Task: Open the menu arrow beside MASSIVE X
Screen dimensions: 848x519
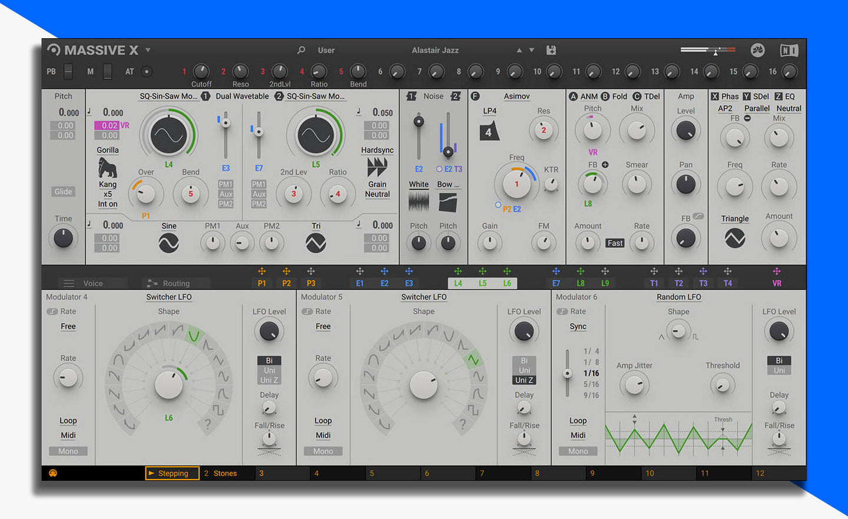Action: pyautogui.click(x=148, y=50)
